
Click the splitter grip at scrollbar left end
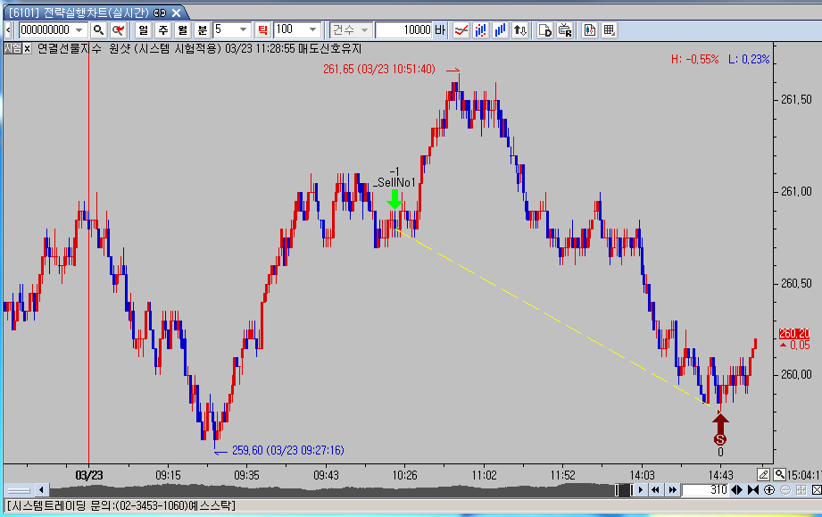click(x=19, y=491)
